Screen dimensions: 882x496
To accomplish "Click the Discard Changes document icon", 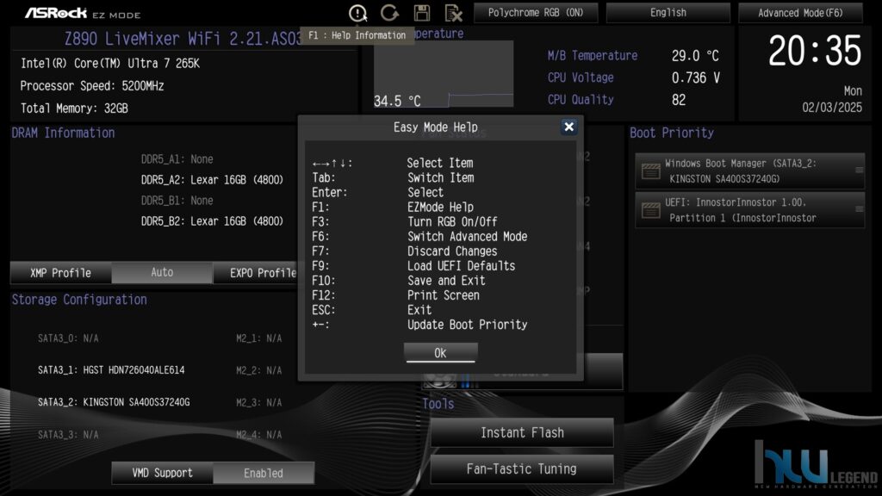I will pos(453,12).
